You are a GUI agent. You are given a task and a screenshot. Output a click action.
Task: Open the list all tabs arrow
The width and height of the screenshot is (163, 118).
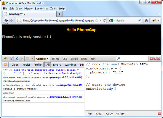click(158, 14)
